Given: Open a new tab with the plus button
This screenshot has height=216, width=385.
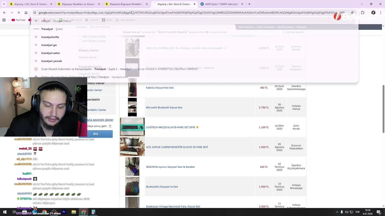Looking at the screenshot, I should [249, 4].
